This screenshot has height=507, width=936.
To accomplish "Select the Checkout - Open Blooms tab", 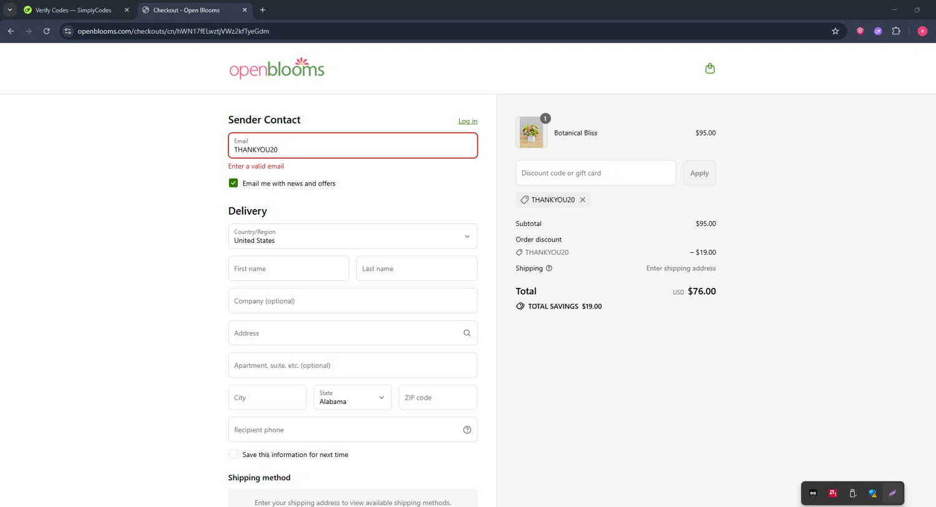I will (x=194, y=10).
